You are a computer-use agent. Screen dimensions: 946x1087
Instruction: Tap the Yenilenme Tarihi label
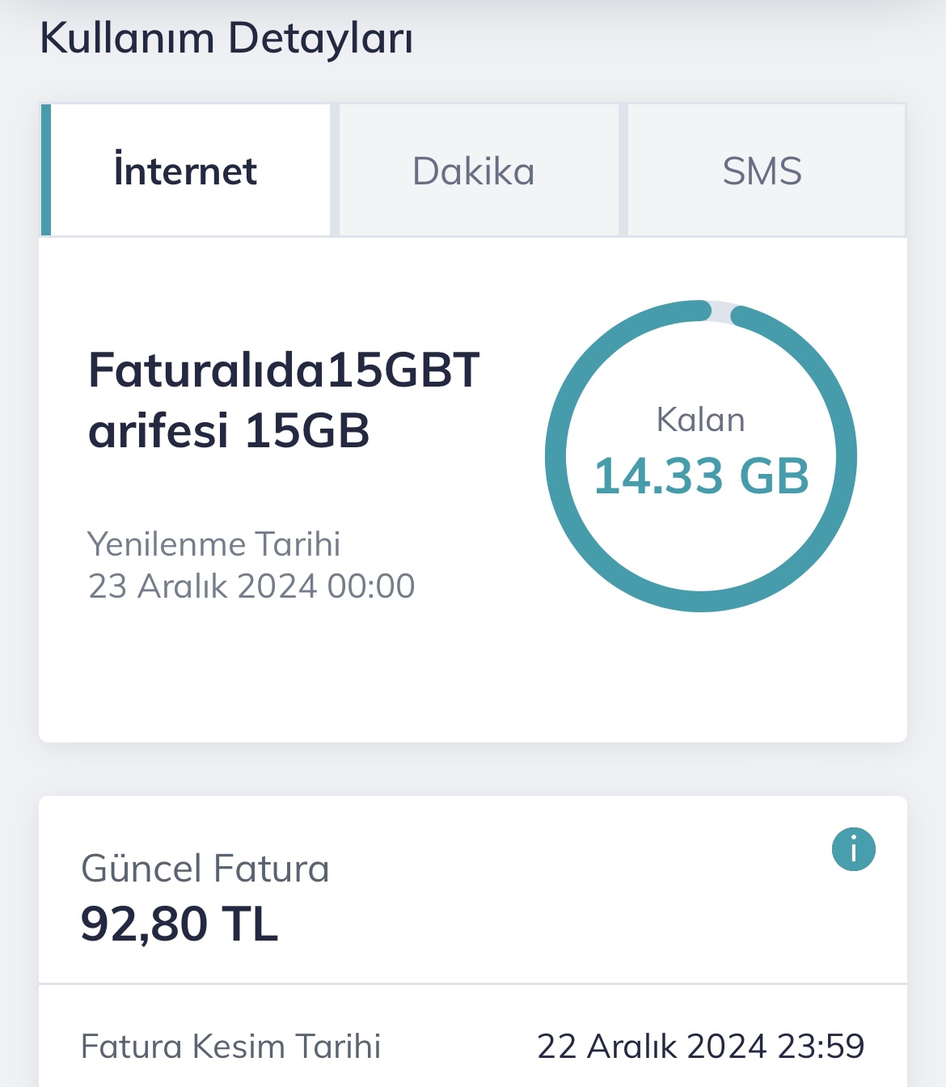tap(213, 543)
